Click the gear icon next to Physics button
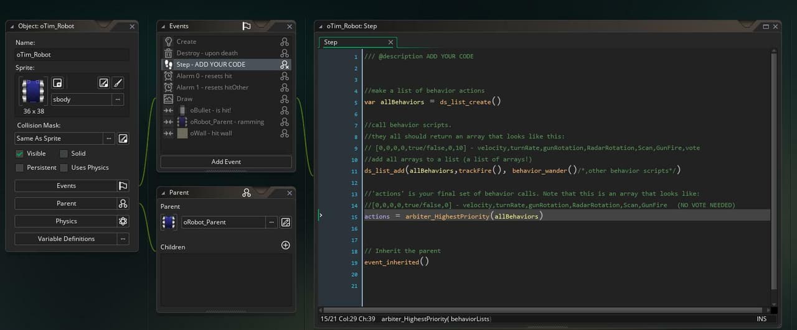Viewport: 797px width, 330px height. [123, 221]
